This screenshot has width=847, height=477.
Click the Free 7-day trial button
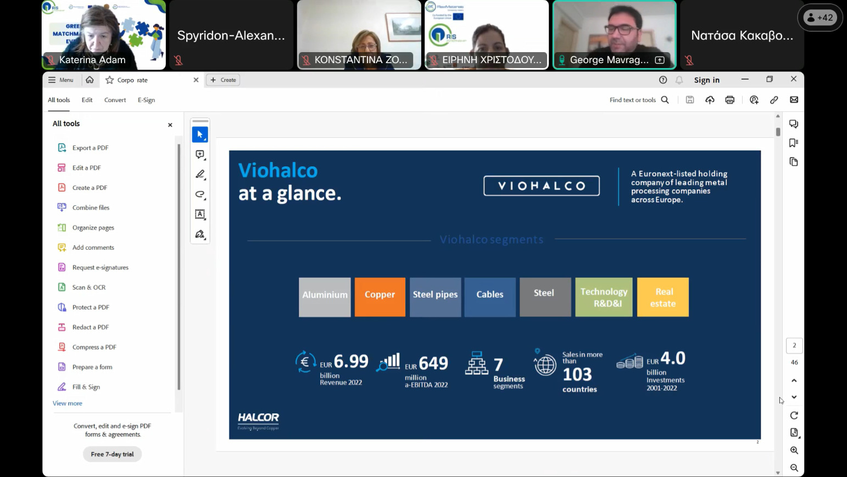coord(112,454)
